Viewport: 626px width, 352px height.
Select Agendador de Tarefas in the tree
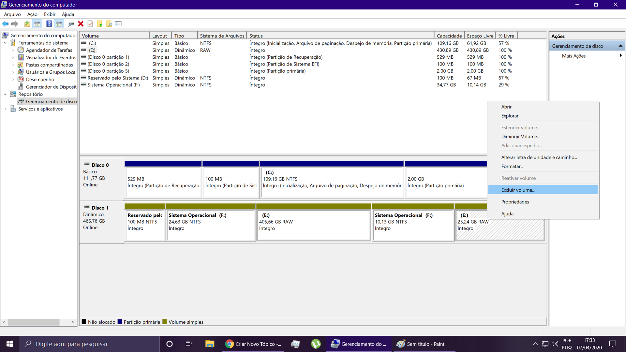[49, 50]
